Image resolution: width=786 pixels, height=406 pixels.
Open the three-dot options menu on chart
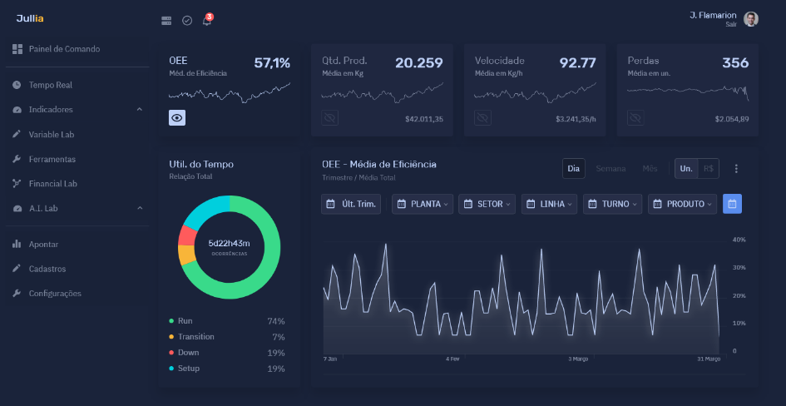736,169
